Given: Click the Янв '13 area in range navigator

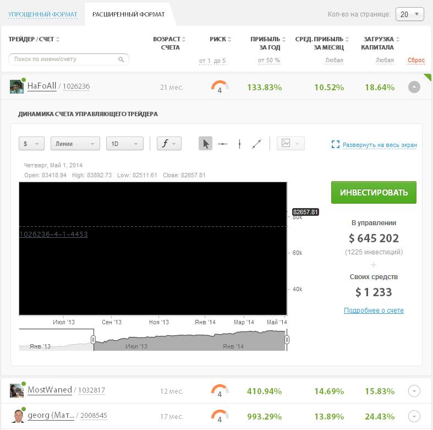Looking at the screenshot, I should (40, 346).
